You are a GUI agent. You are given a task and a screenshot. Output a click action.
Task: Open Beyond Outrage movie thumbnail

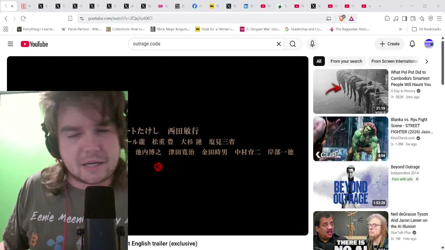[x=351, y=186]
